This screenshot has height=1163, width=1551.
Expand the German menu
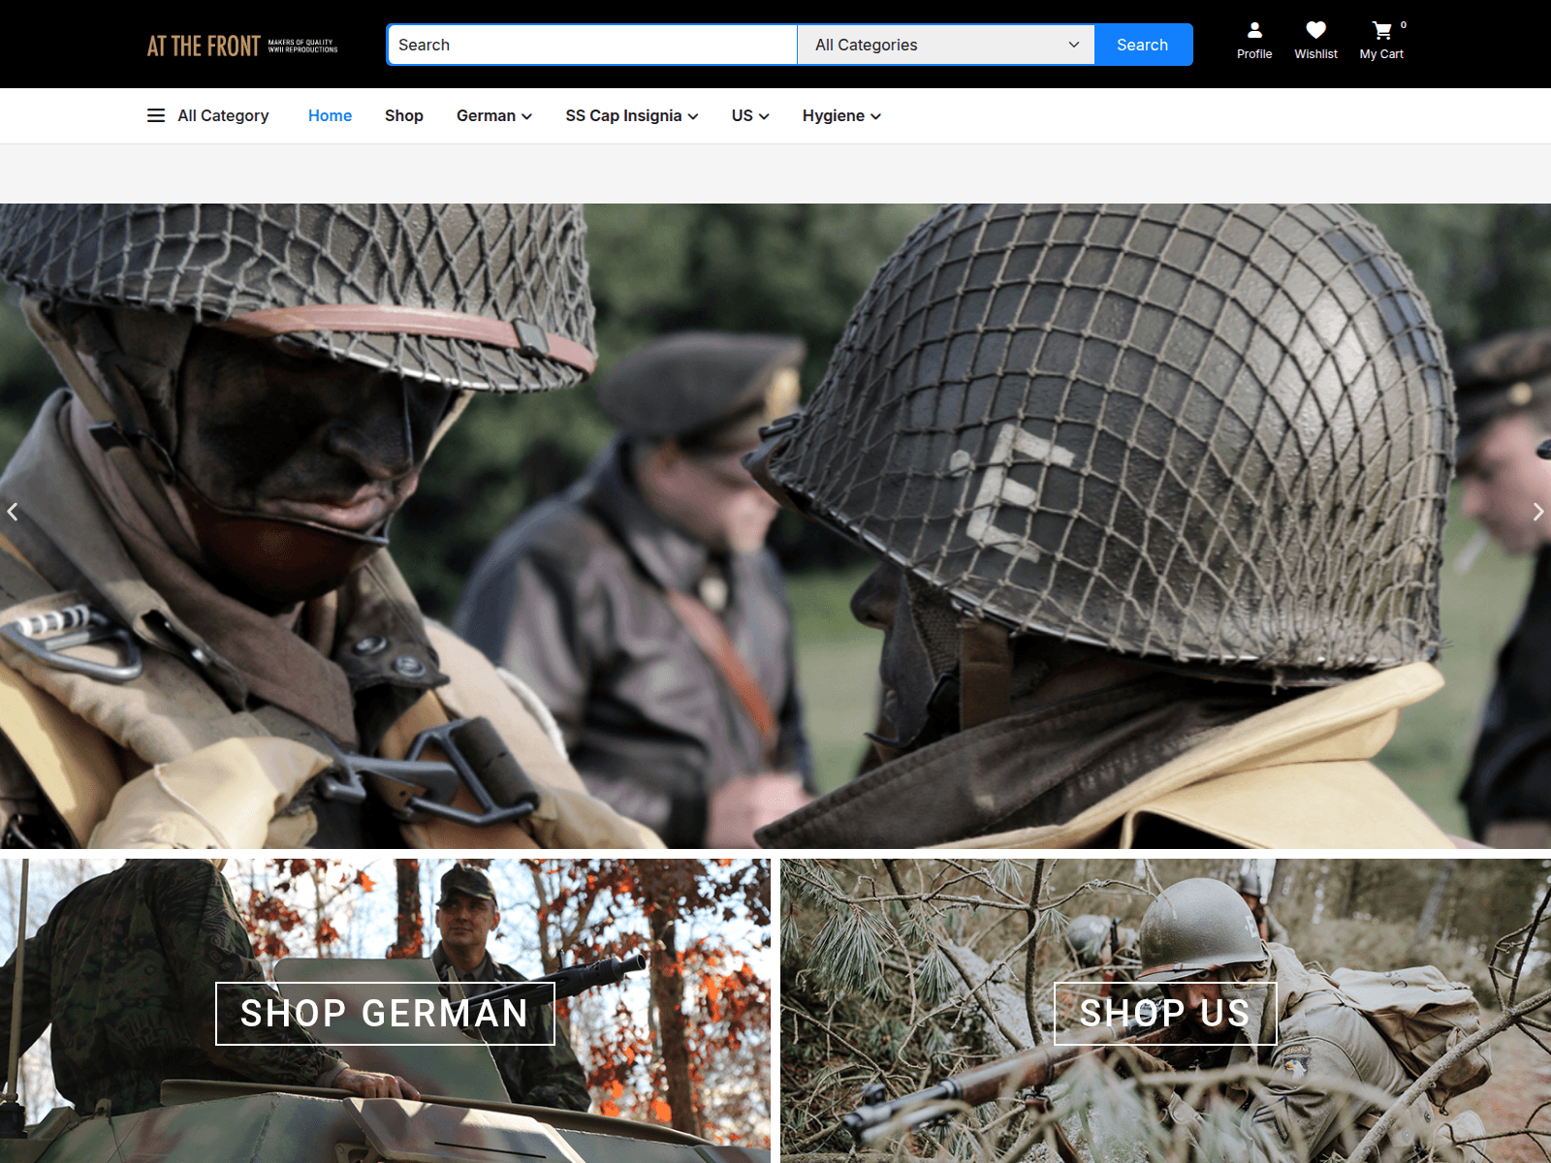[494, 115]
